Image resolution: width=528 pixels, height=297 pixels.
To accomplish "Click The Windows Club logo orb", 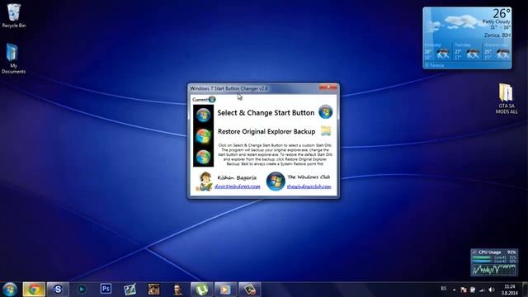I will tap(276, 181).
